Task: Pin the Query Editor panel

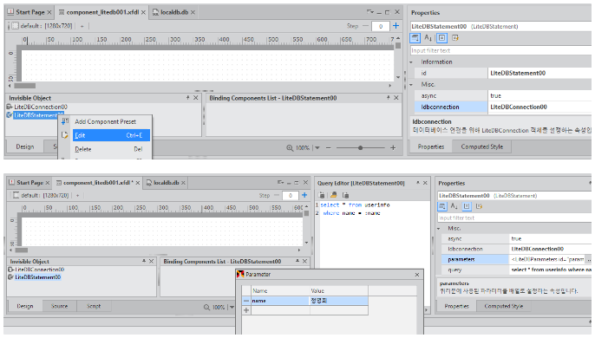Action: pyautogui.click(x=418, y=183)
